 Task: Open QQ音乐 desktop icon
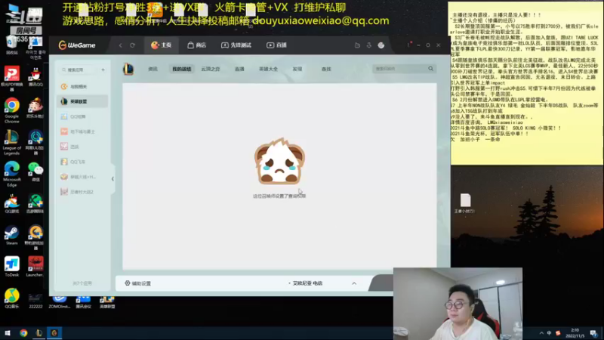tap(11, 298)
